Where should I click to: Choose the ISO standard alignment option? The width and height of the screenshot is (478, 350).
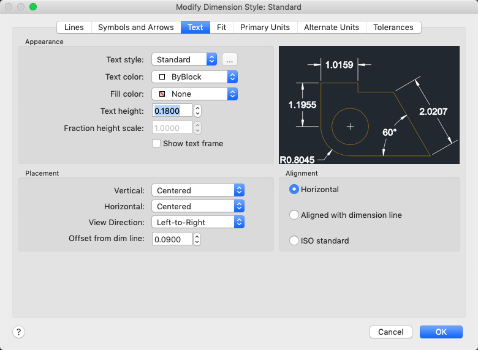pyautogui.click(x=294, y=240)
